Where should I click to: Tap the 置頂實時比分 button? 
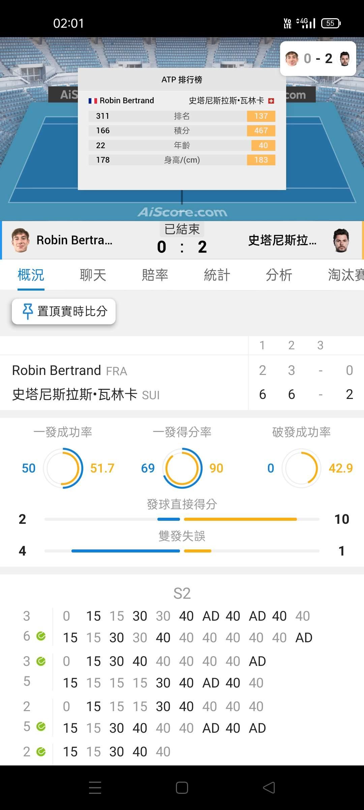(x=64, y=311)
